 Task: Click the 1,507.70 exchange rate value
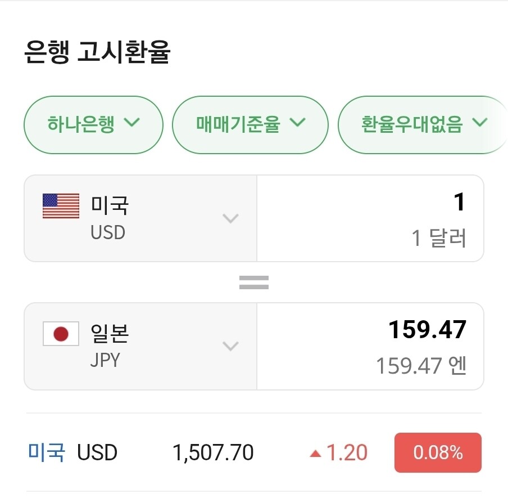point(213,452)
